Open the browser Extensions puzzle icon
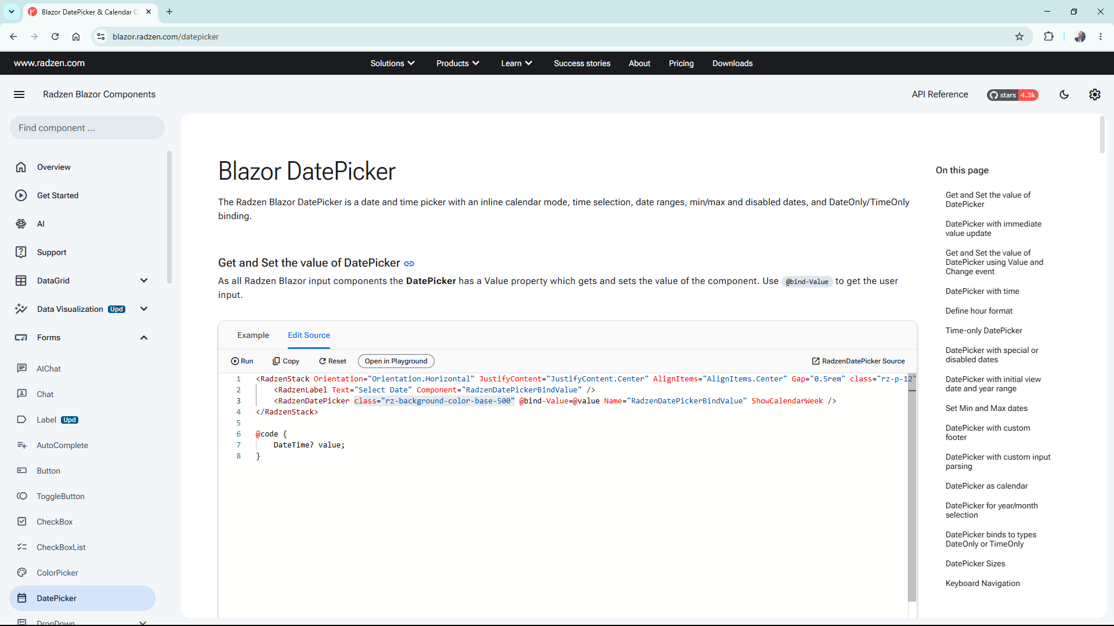1114x626 pixels. tap(1048, 37)
